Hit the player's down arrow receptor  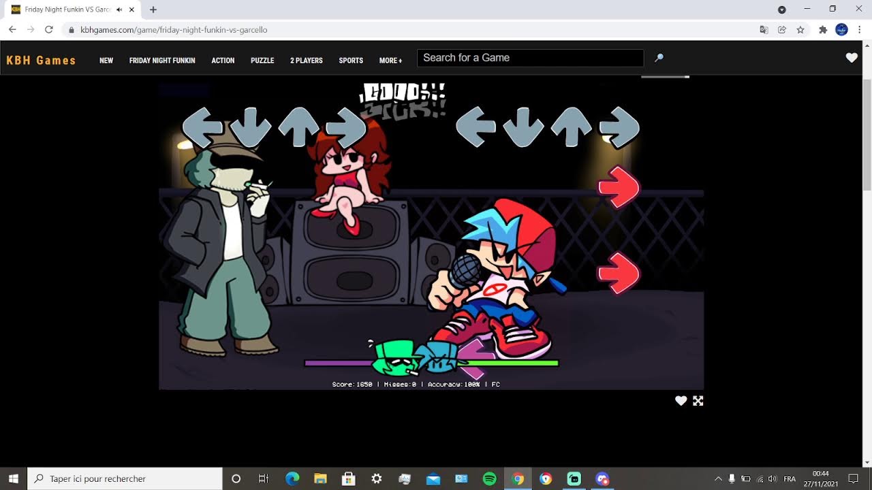pyautogui.click(x=523, y=127)
